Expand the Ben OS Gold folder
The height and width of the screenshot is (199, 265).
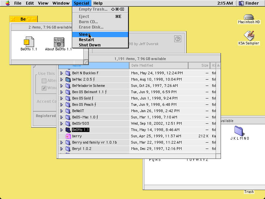[x=62, y=98]
